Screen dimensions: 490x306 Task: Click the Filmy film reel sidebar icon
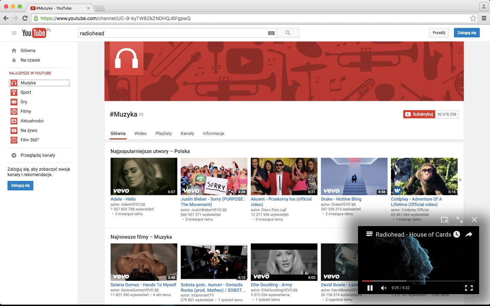point(14,112)
